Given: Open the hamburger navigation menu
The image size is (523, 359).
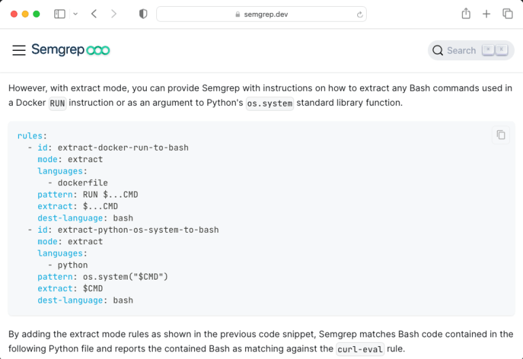Looking at the screenshot, I should click(x=19, y=50).
